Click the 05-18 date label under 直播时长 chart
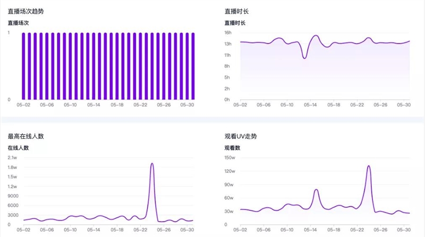 pyautogui.click(x=334, y=105)
